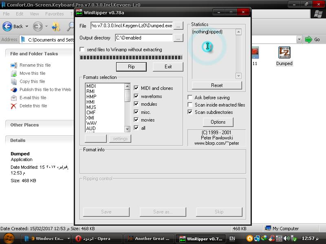Screen dimensions: 326x244
Task: Expand the Explorer address bar dropdown
Action: tap(299, 39)
